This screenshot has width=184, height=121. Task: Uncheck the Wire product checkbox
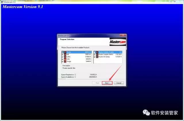(x=63, y=59)
